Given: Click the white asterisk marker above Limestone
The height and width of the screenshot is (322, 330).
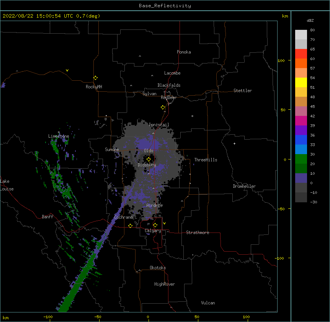Looking at the screenshot, I should tap(59, 132).
